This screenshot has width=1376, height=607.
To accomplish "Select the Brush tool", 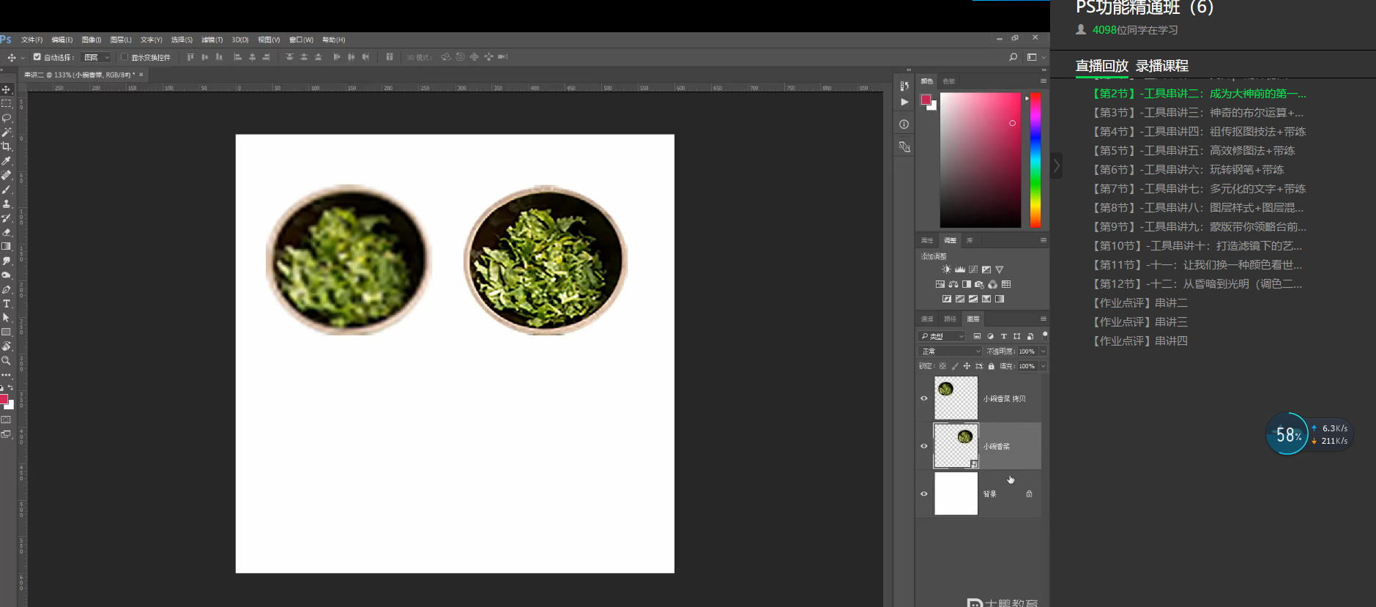I will 7,190.
